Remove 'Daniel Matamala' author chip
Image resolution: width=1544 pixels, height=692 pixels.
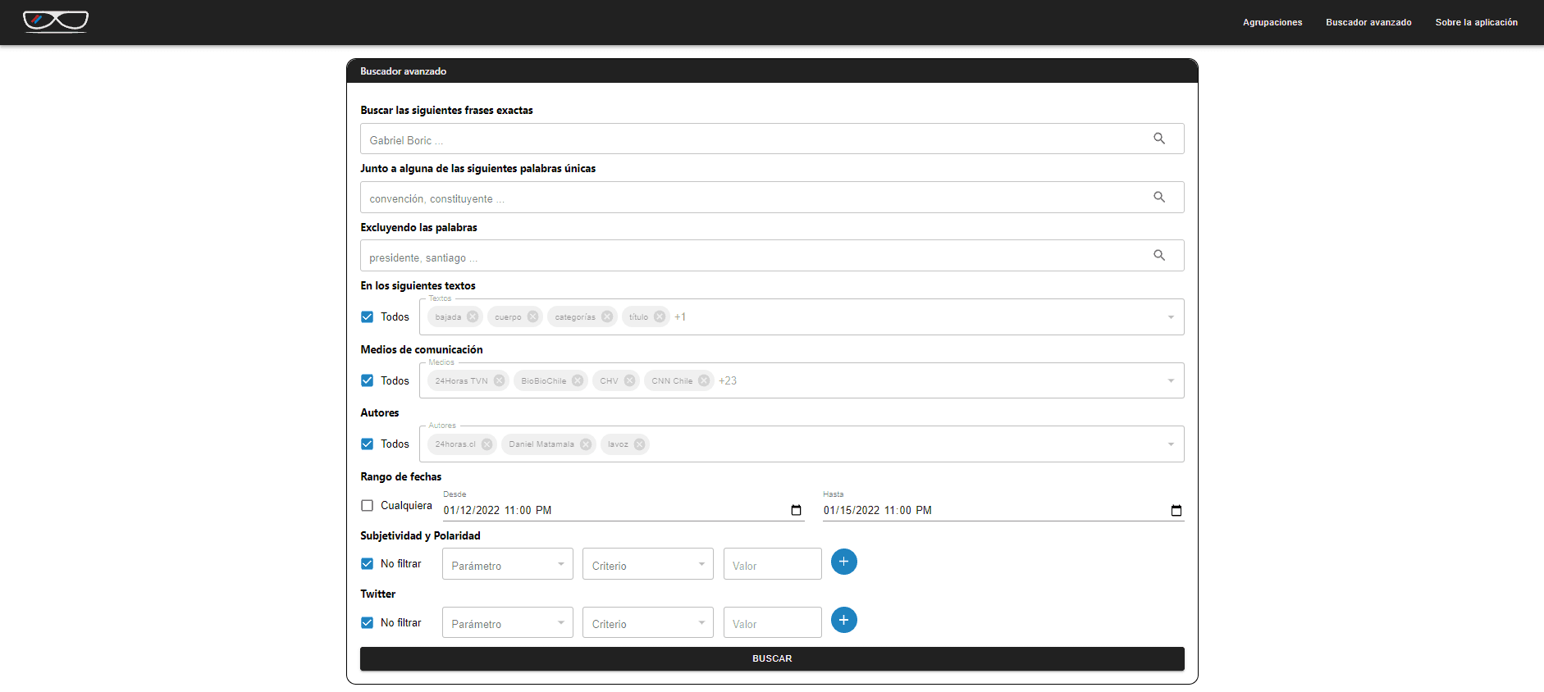pyautogui.click(x=586, y=444)
